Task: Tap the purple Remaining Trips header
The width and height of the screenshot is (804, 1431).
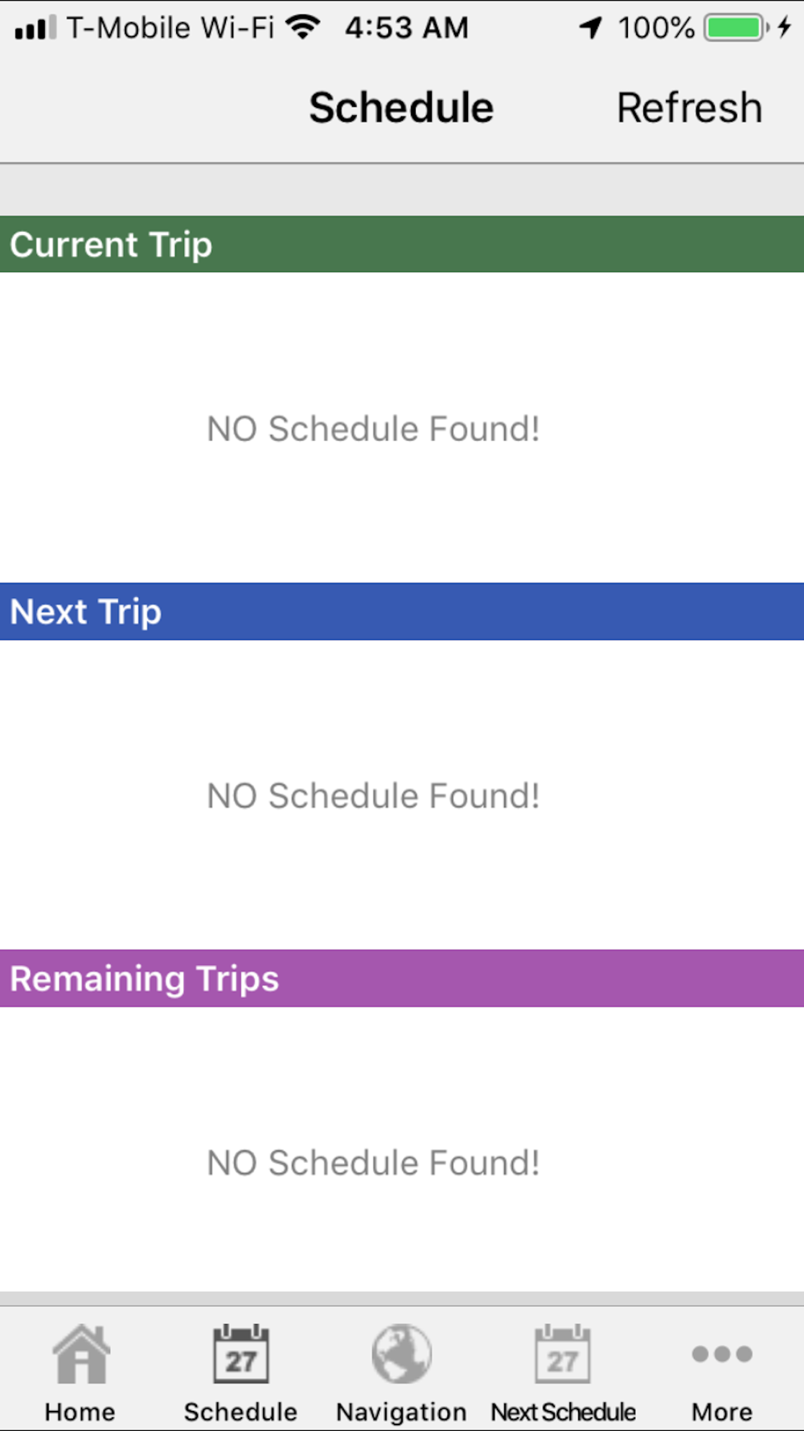Action: click(402, 978)
